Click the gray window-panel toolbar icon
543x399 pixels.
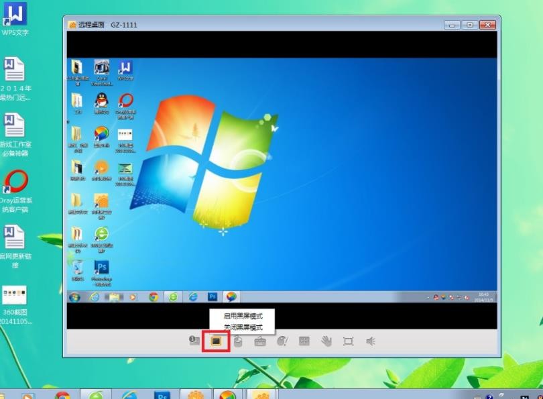(x=304, y=341)
